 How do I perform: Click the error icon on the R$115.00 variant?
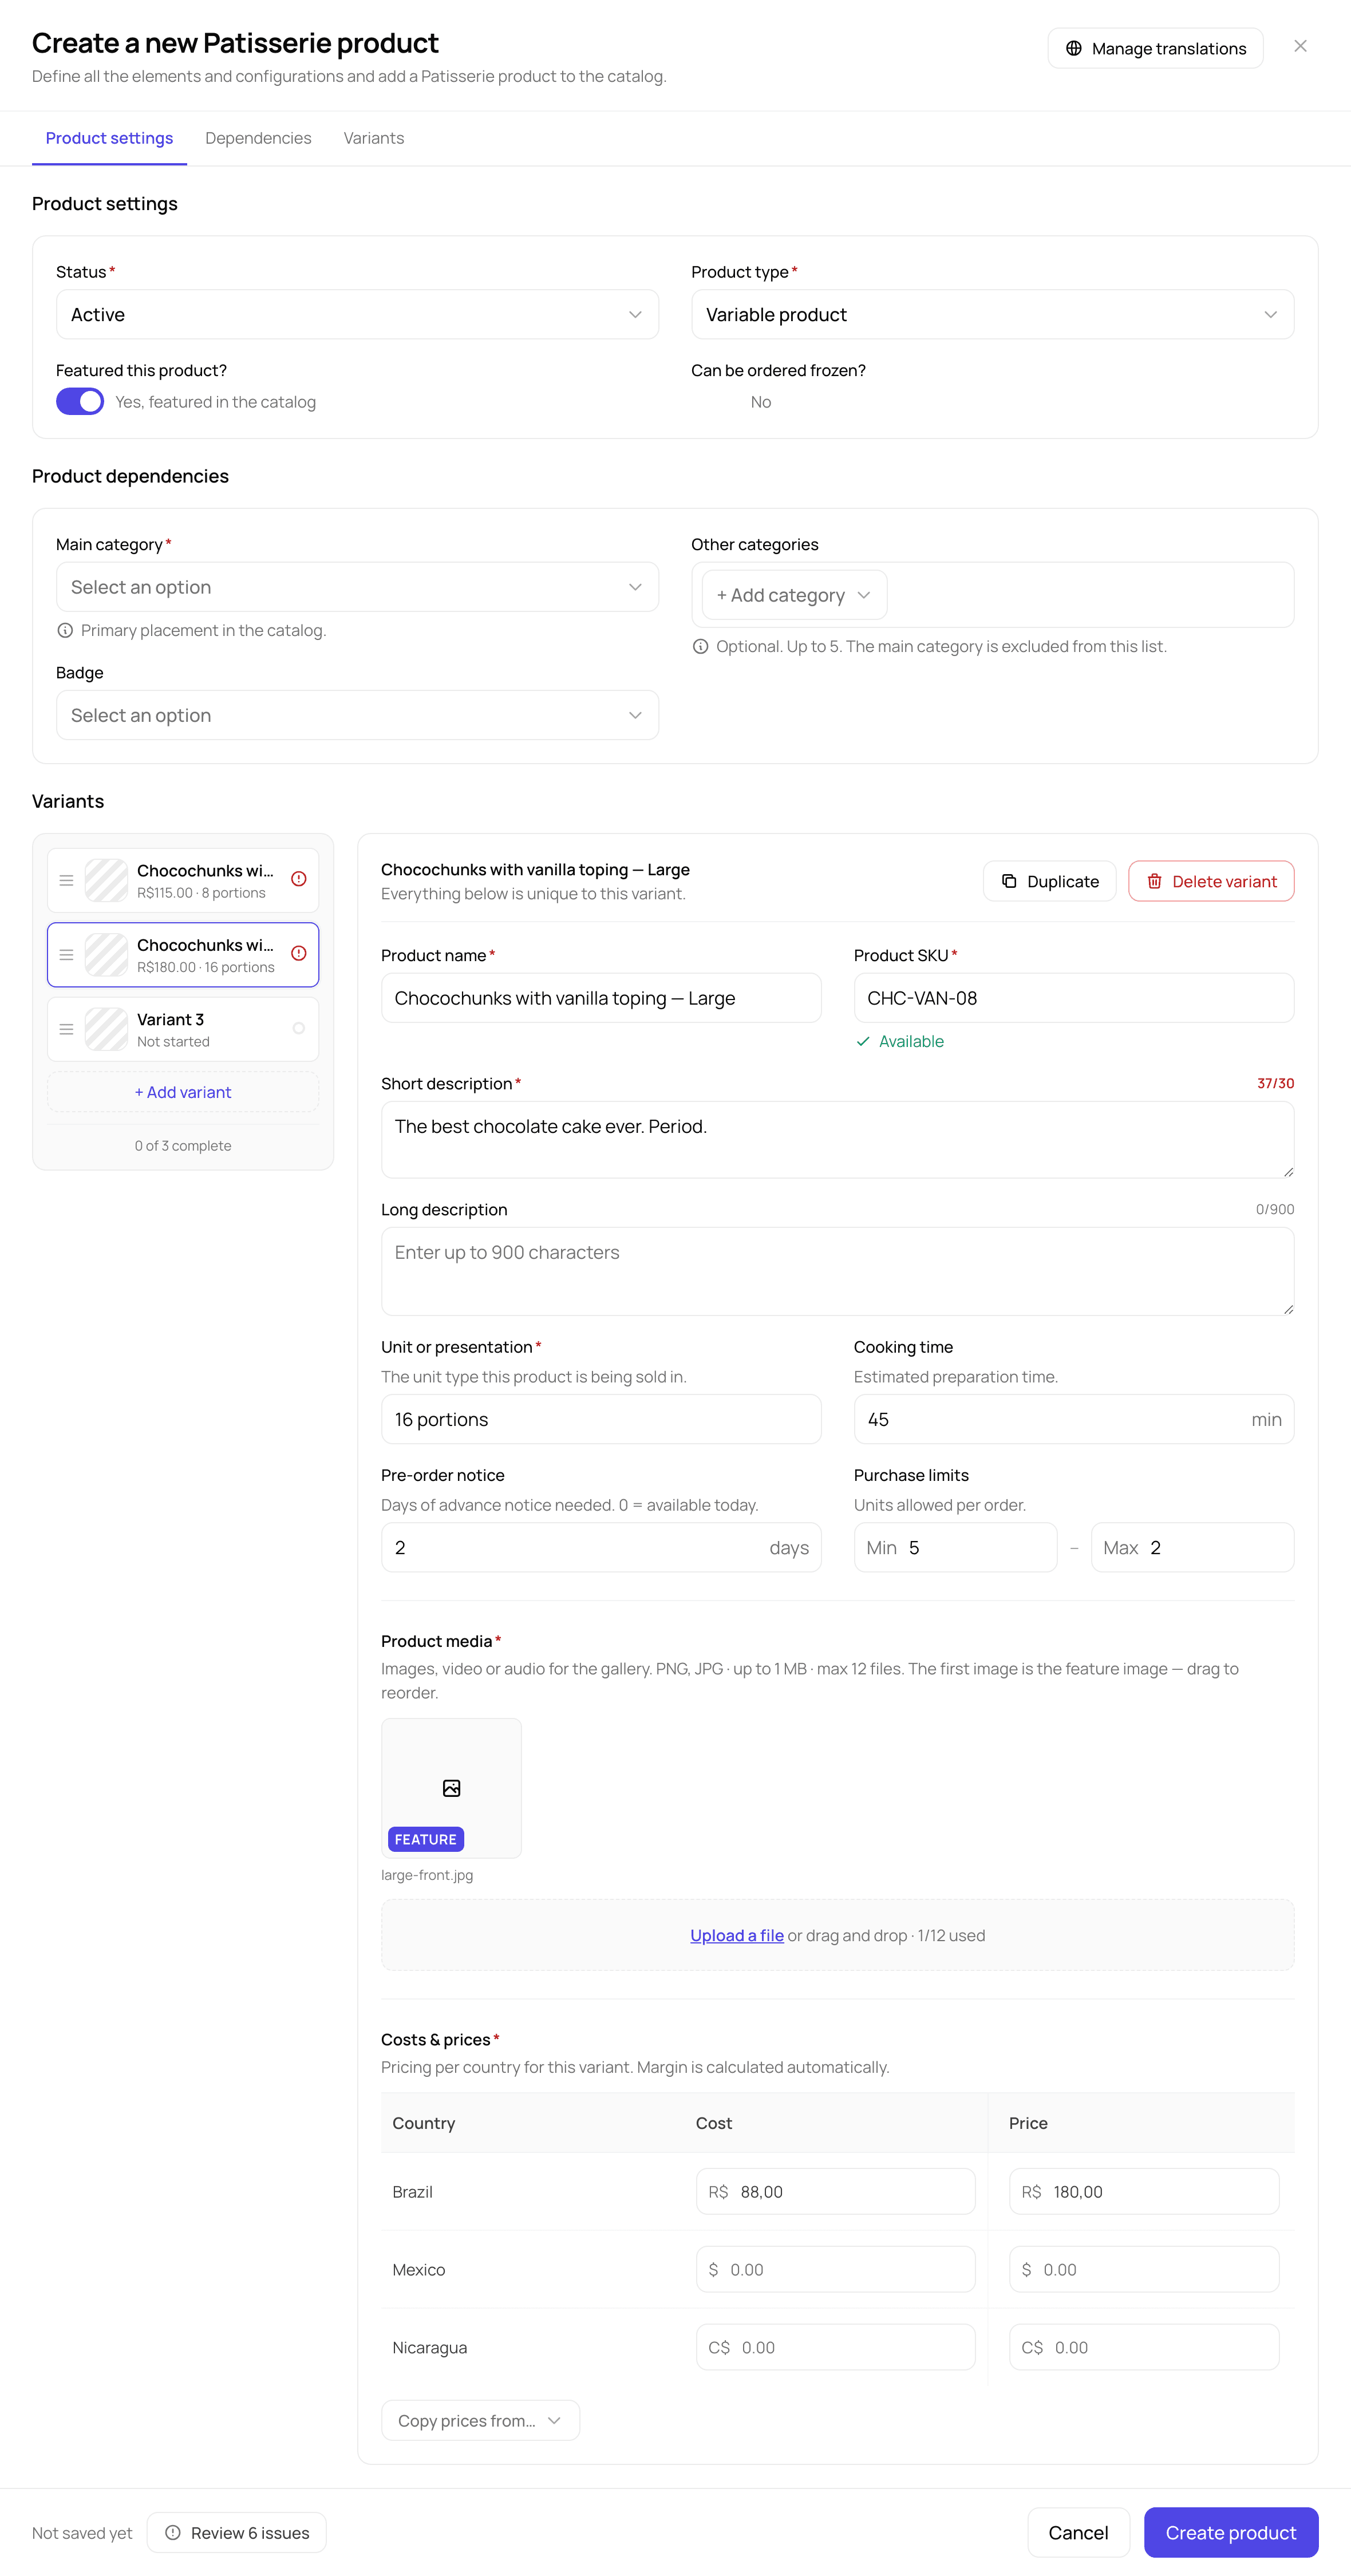[298, 879]
